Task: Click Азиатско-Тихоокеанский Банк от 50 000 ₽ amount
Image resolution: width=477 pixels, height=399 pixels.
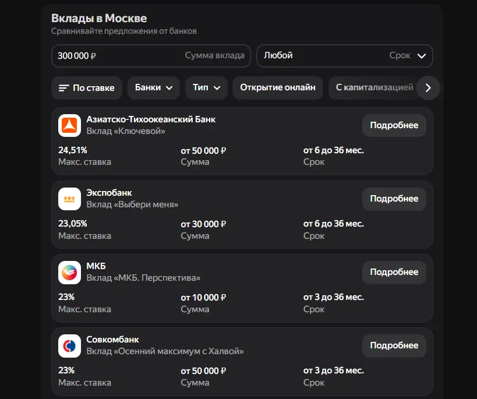Action: (203, 151)
